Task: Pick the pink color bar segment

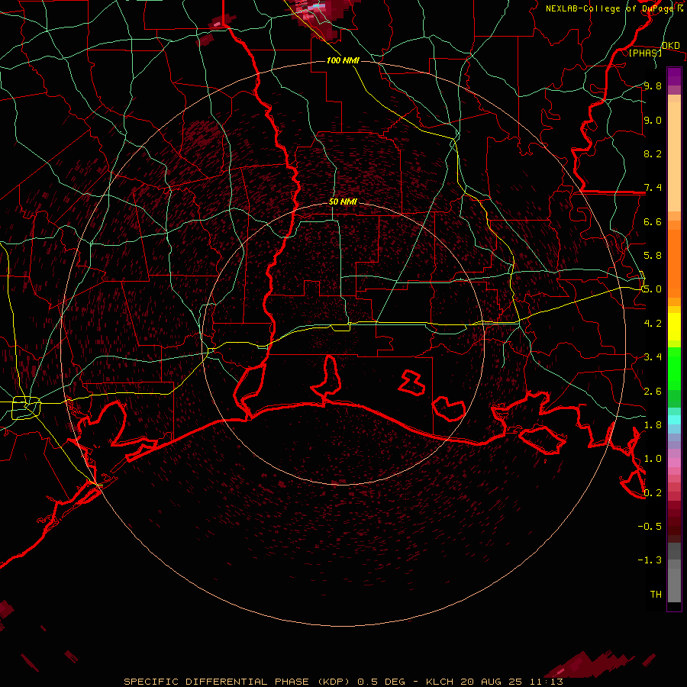Action: pyautogui.click(x=674, y=463)
